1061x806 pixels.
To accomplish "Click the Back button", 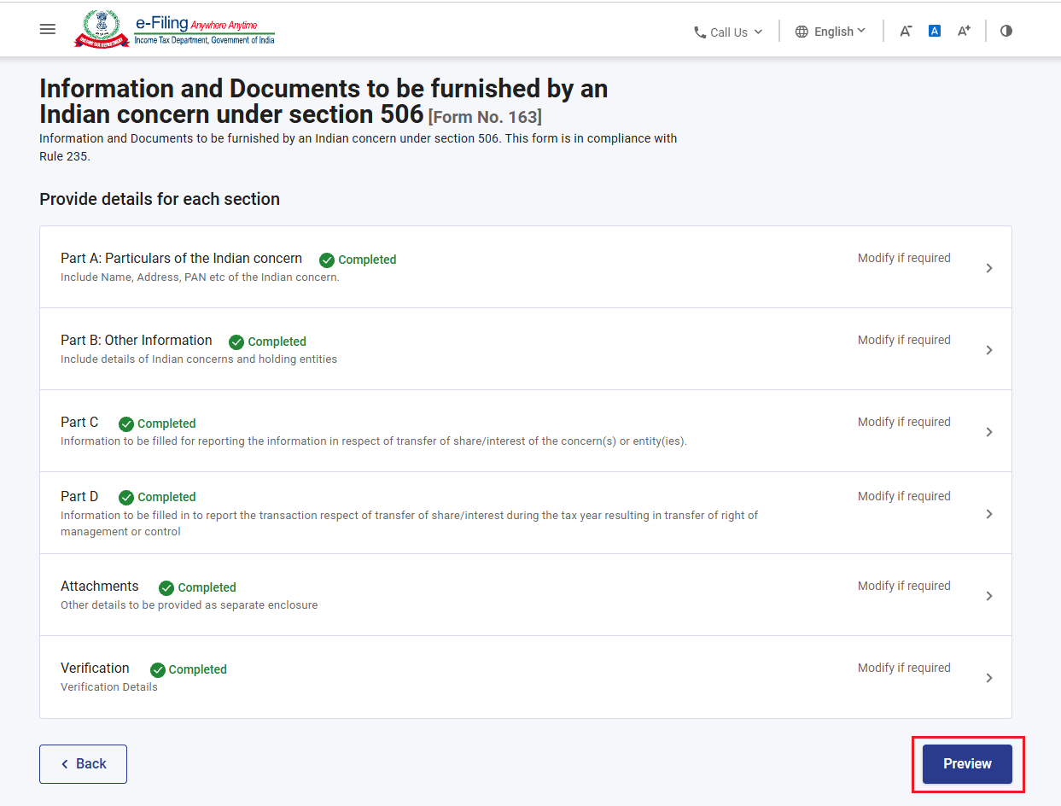I will click(x=83, y=764).
